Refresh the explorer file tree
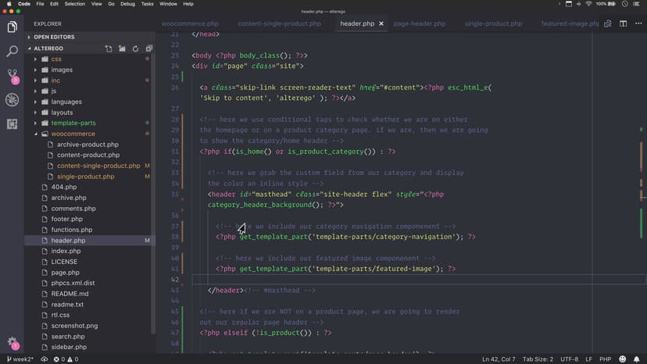The image size is (647, 364). [x=135, y=48]
